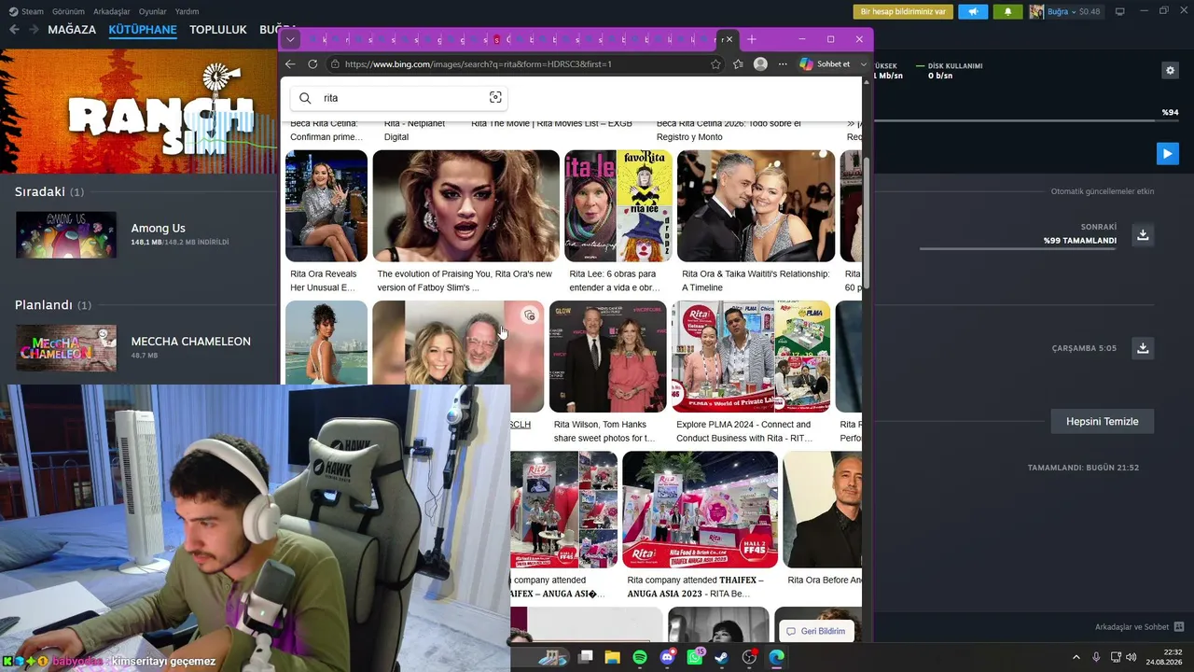This screenshot has width=1194, height=672.
Task: Open the volume tray icon
Action: pos(1132,657)
